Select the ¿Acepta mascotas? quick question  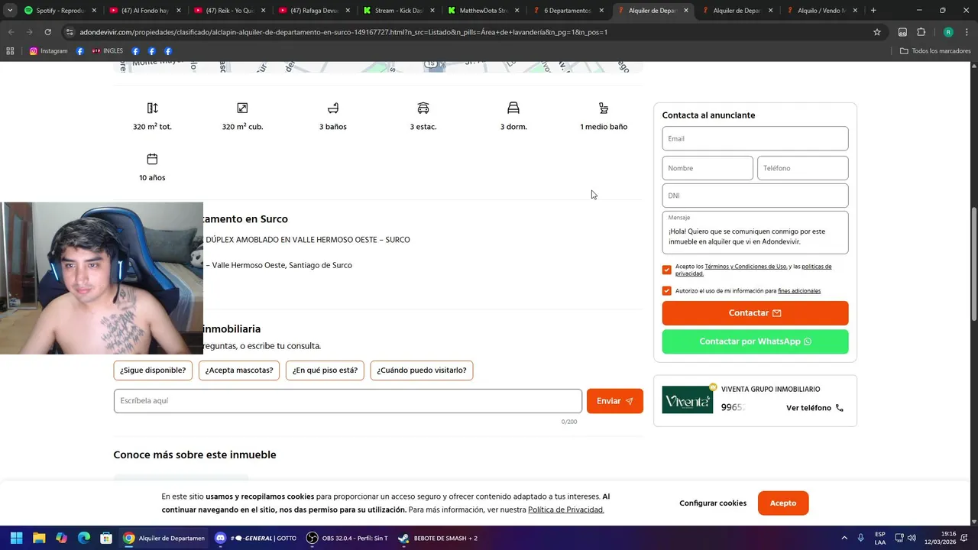point(239,370)
